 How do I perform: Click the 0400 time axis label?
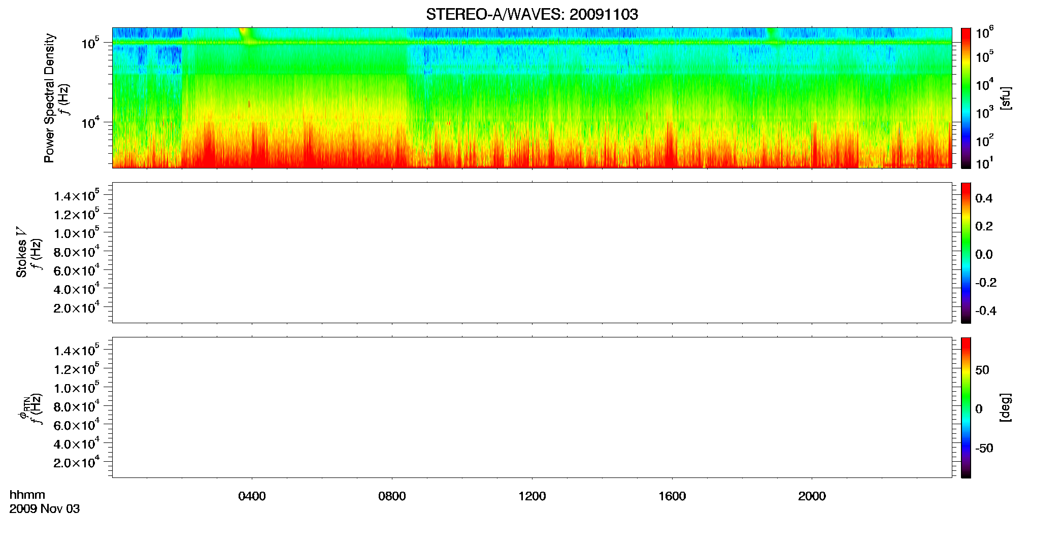(252, 496)
